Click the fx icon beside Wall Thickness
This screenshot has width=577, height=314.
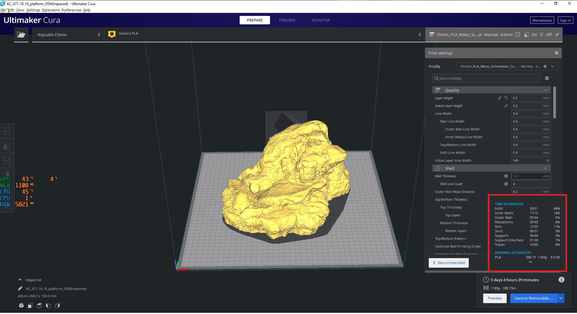(506, 176)
